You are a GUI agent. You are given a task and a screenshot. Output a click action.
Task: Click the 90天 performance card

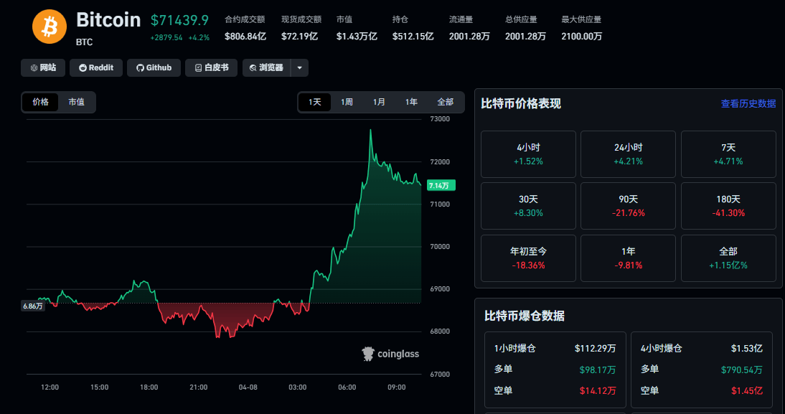pos(628,206)
